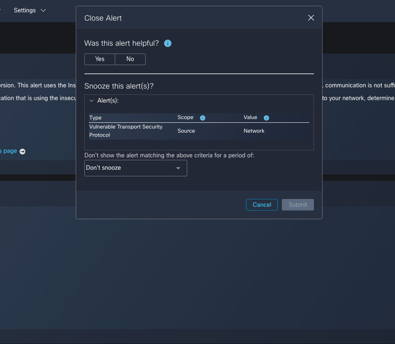Open the Settings menu in the top bar

point(30,10)
